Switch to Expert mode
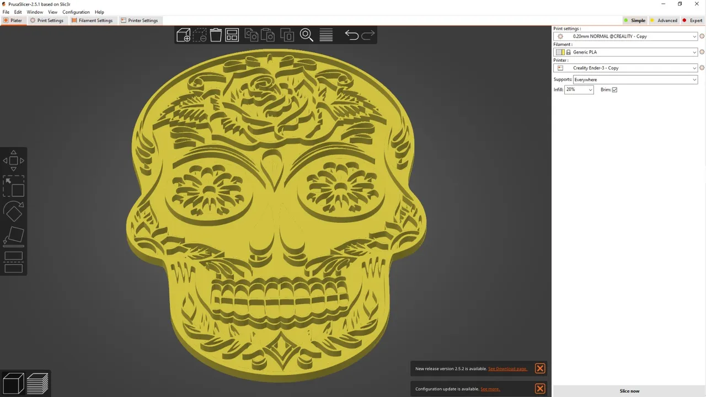 (693, 20)
